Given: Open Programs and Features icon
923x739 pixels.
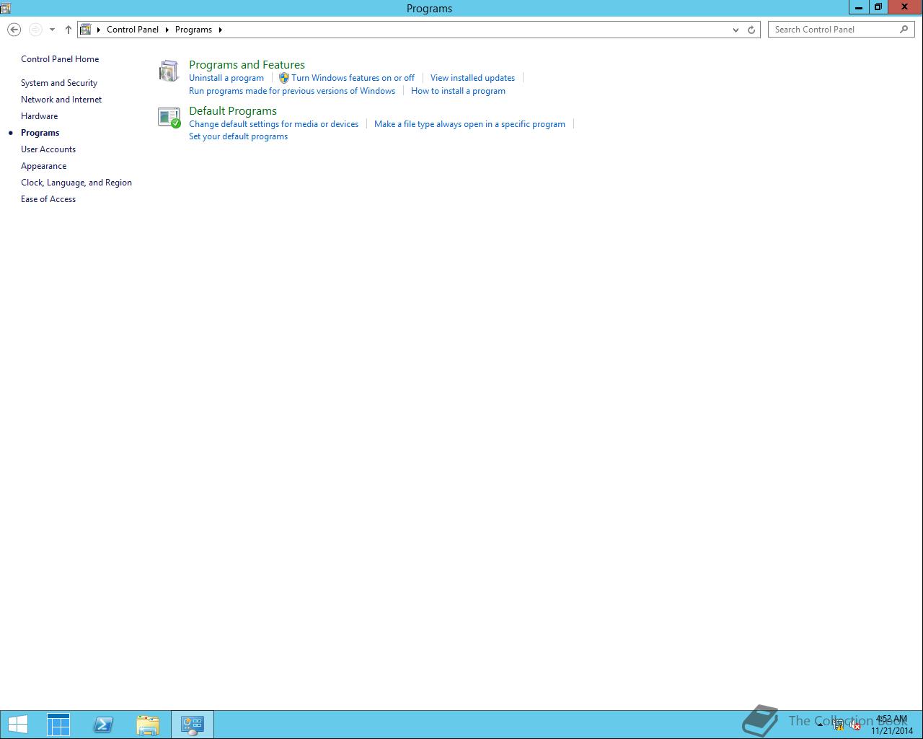Looking at the screenshot, I should pos(169,71).
